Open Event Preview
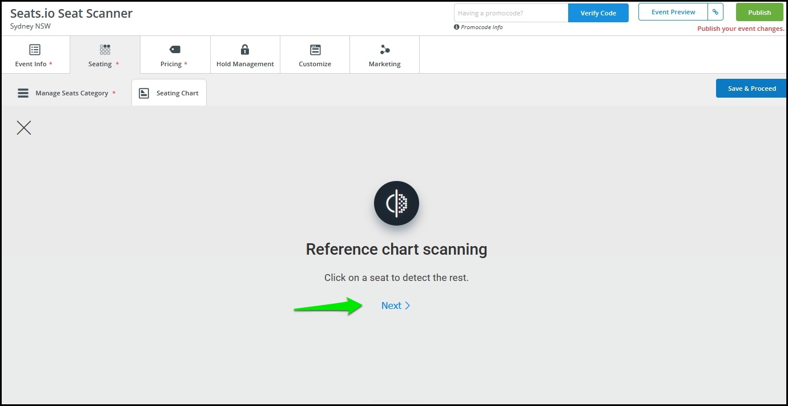788x406 pixels. point(673,12)
